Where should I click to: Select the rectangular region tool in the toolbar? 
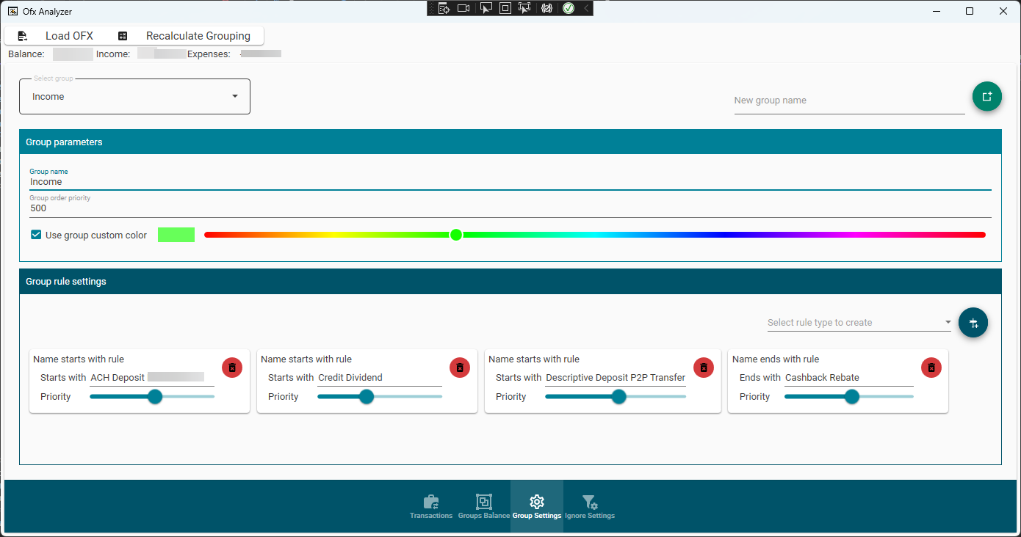click(505, 8)
